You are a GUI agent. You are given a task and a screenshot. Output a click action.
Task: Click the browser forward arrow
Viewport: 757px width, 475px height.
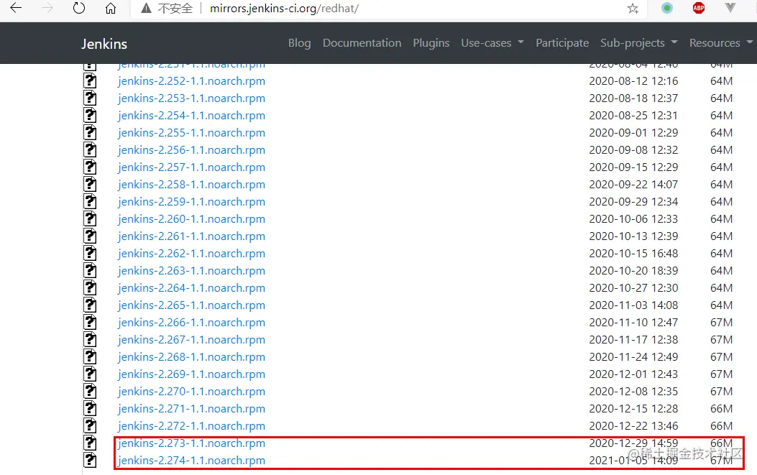[47, 8]
